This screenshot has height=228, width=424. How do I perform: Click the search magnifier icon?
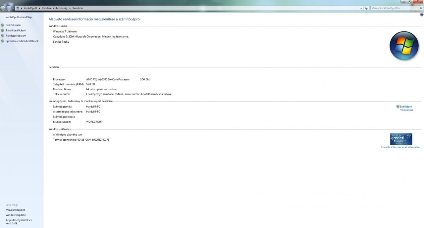421,8
